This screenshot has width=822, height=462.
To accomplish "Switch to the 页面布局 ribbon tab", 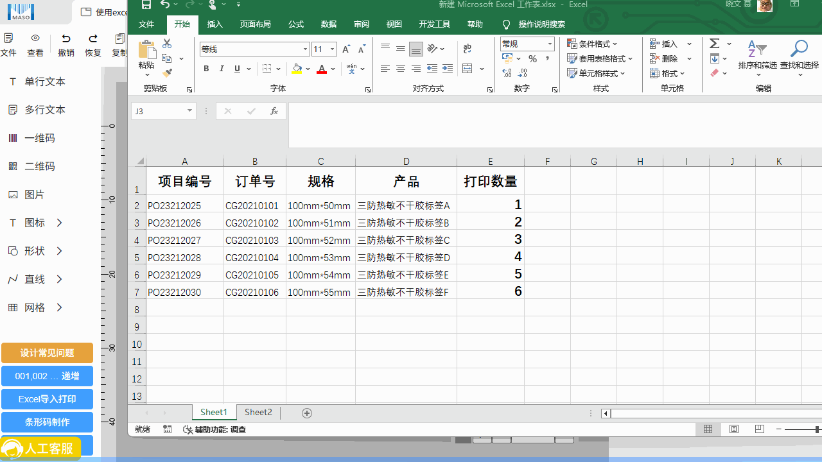I will (256, 24).
